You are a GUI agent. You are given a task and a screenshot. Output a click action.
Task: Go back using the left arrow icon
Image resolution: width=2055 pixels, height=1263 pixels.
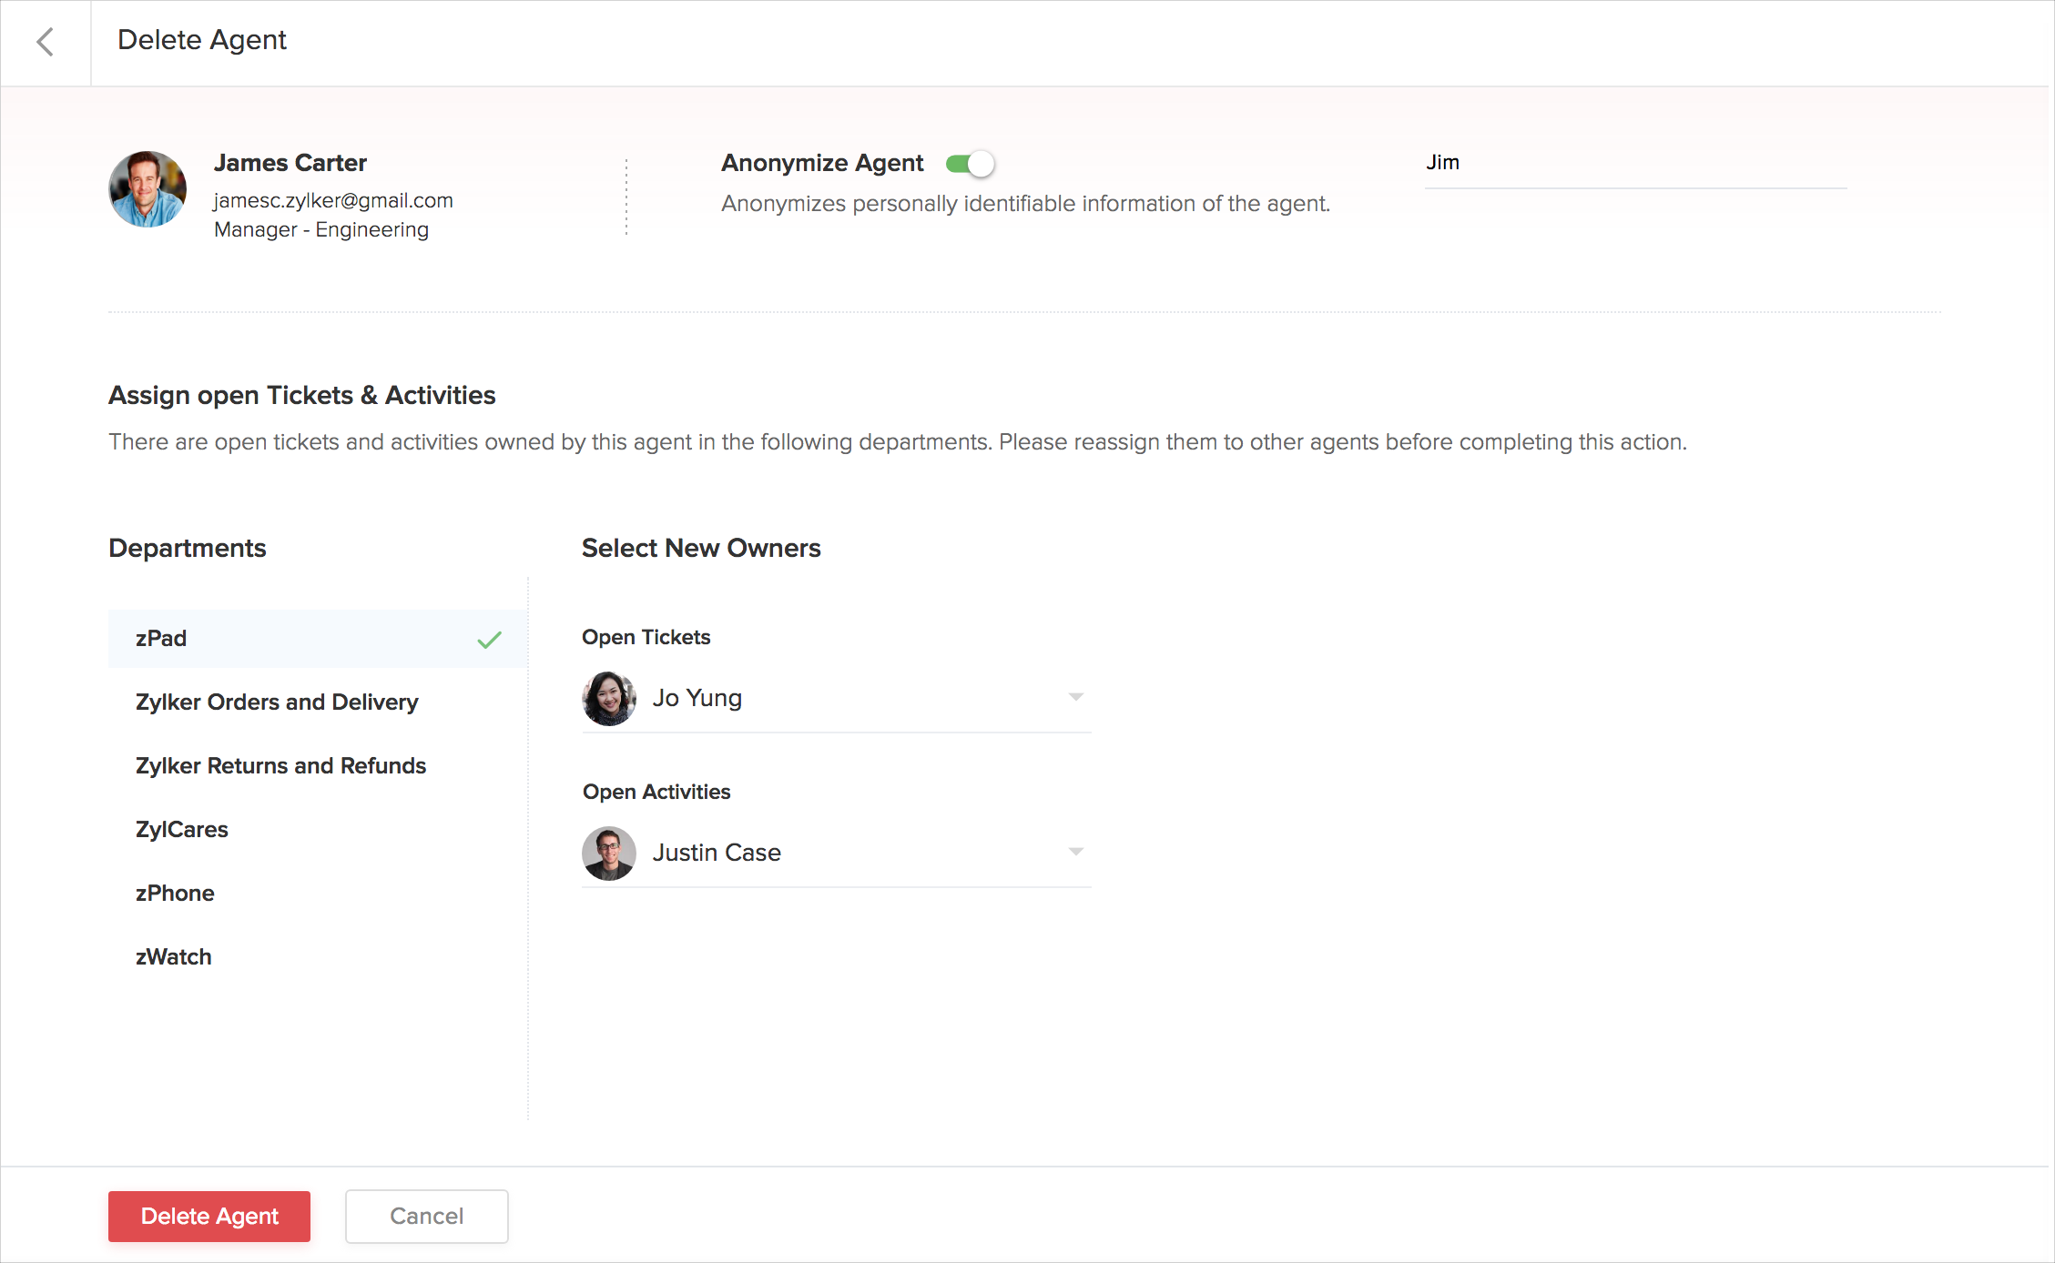(45, 42)
